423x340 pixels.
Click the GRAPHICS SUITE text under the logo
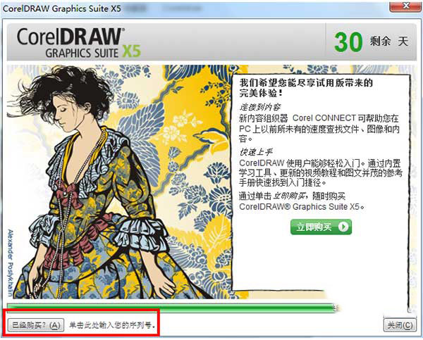click(x=82, y=53)
